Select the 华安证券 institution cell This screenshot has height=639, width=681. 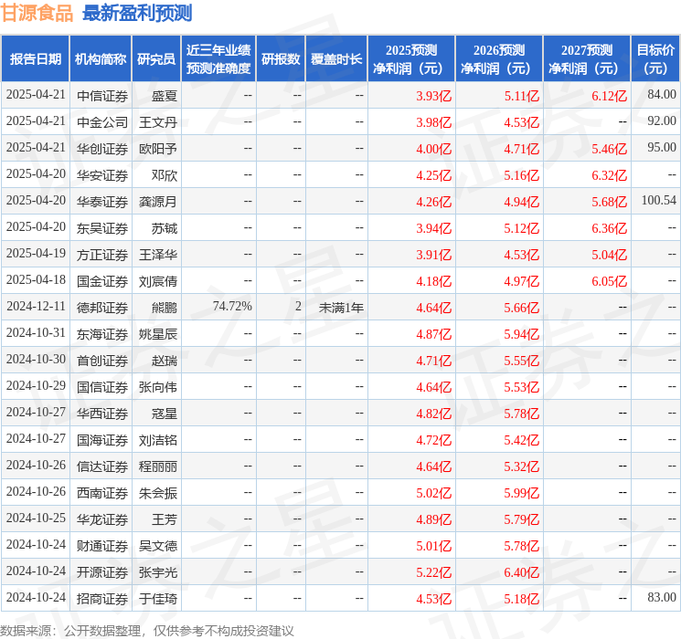(102, 175)
